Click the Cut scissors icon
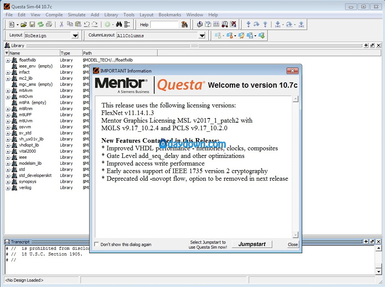Screen dimensions: 385x287 point(62,24)
